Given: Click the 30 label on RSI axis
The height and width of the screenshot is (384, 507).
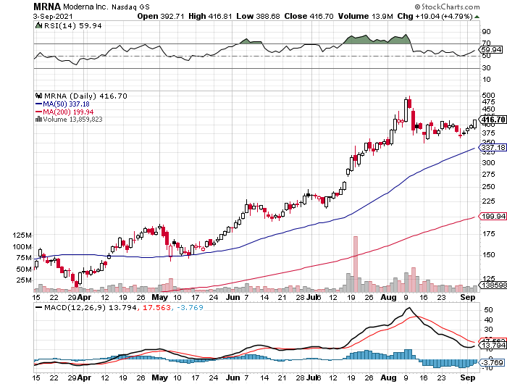Looking at the screenshot, I should [x=486, y=68].
